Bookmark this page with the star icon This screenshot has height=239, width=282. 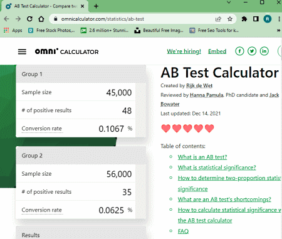(x=230, y=19)
